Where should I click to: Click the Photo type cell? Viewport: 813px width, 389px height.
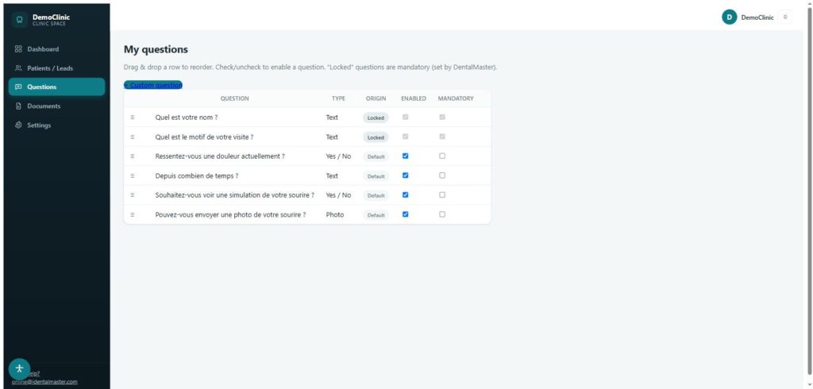(334, 214)
